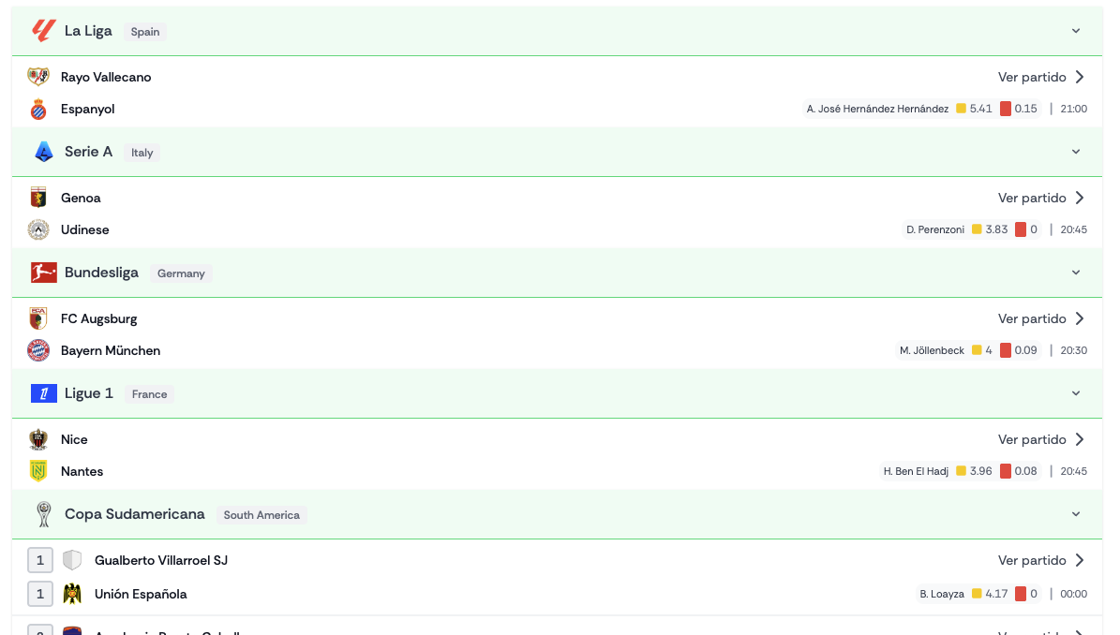Click the FC Augsburg club crest
This screenshot has height=635, width=1120.
pos(37,318)
